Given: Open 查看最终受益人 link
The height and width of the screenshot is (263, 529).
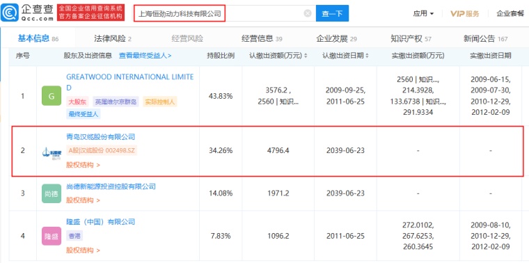Looking at the screenshot, I should [x=145, y=56].
